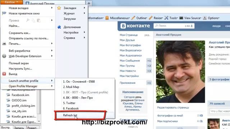Viewport: 230px width, 129px height.
Task: Click Редактировать страницу link
Action: pyautogui.click(x=173, y=107)
